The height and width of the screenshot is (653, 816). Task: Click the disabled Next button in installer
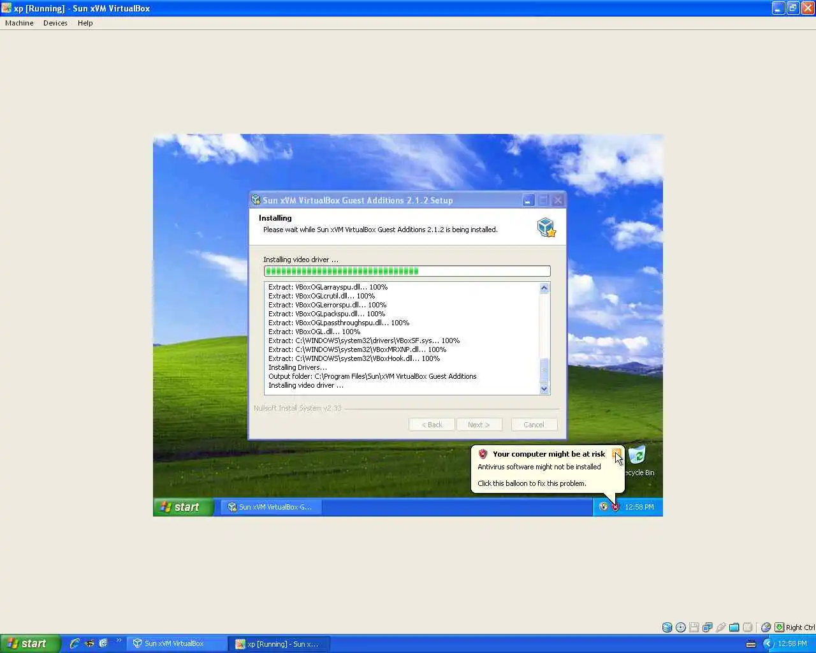coord(479,425)
